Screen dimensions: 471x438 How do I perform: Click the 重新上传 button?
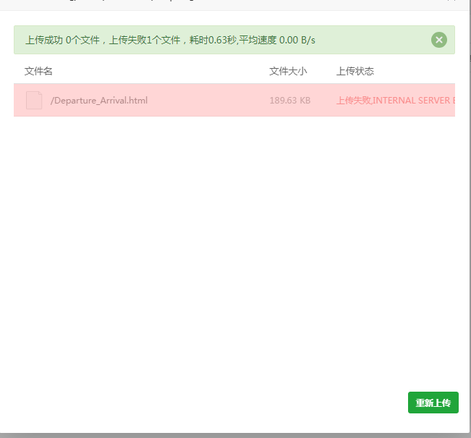433,403
